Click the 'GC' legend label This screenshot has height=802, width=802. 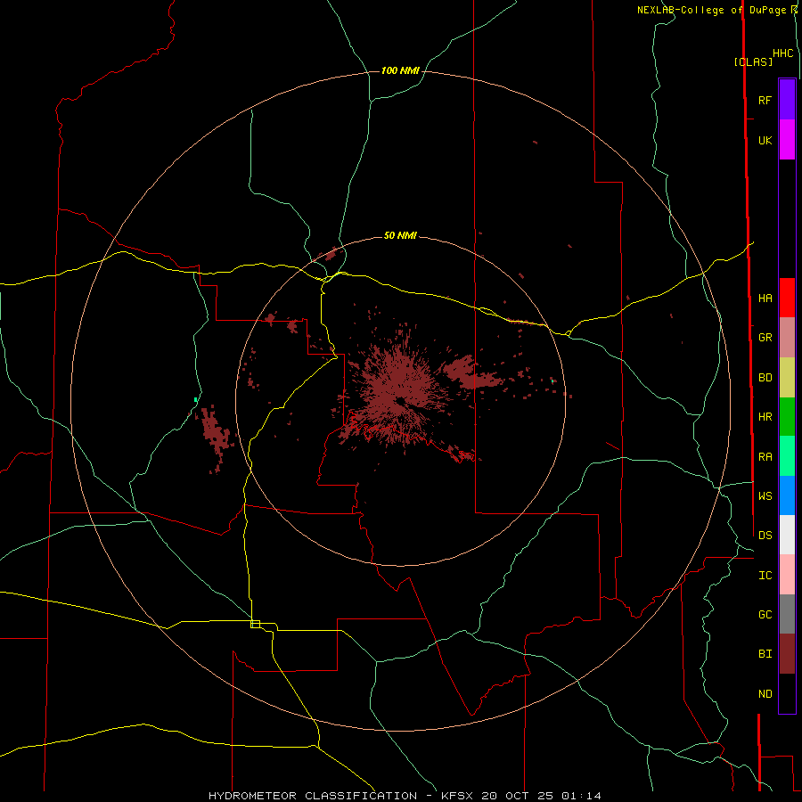[x=765, y=615]
